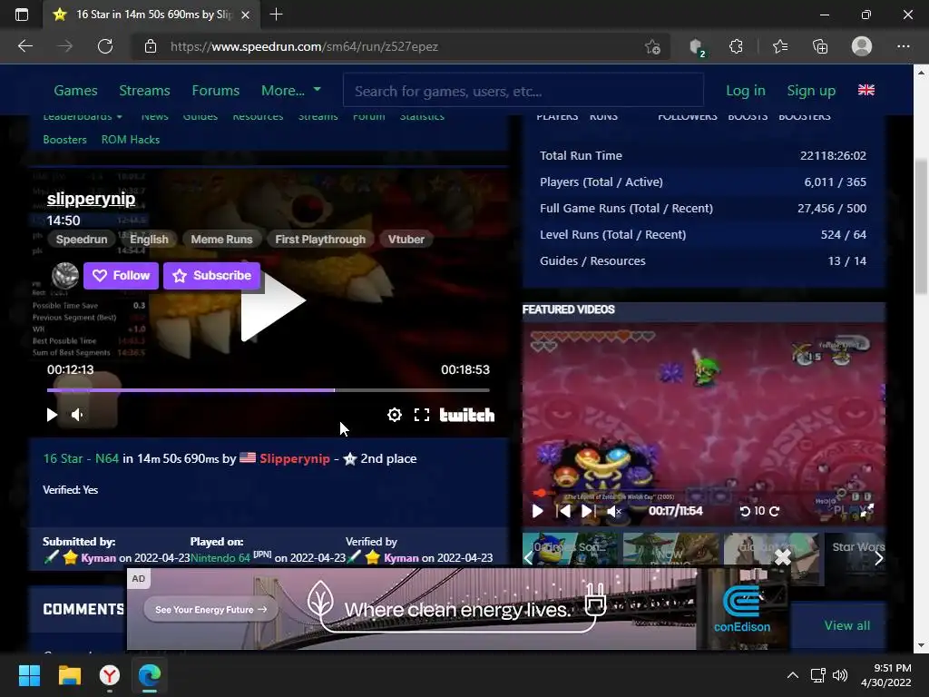Rewind featured video 10 seconds
This screenshot has height=697, width=929.
tap(746, 511)
